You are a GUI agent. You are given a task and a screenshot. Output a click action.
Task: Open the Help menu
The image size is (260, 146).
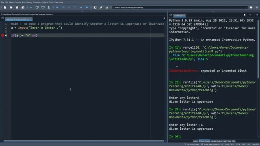click(x=61, y=2)
